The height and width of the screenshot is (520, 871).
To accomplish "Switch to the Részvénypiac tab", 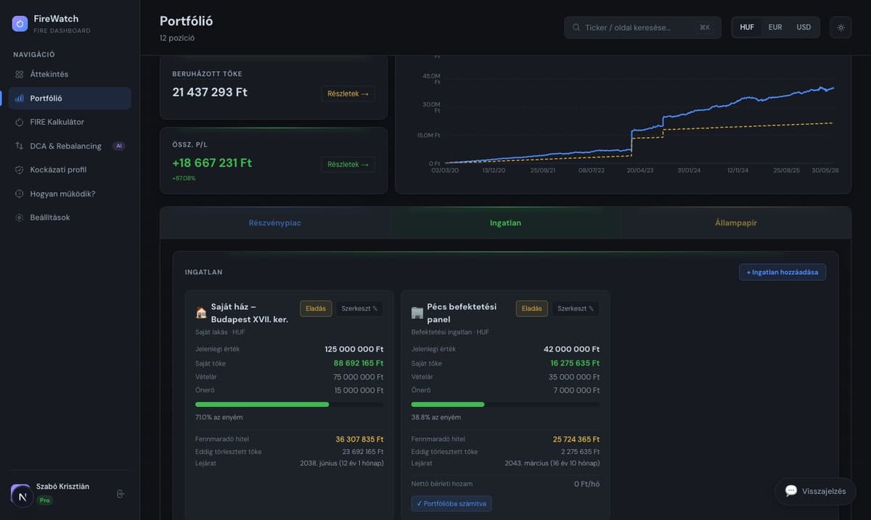I will click(x=275, y=223).
